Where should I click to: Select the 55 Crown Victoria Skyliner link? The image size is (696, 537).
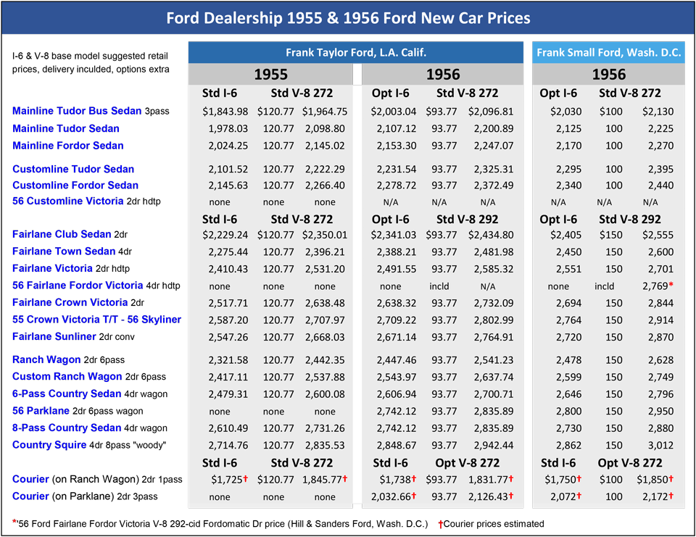click(x=97, y=320)
